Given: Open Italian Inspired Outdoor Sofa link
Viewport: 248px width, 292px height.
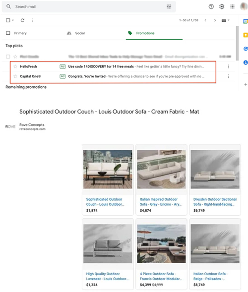Looking at the screenshot, I should (x=161, y=202).
